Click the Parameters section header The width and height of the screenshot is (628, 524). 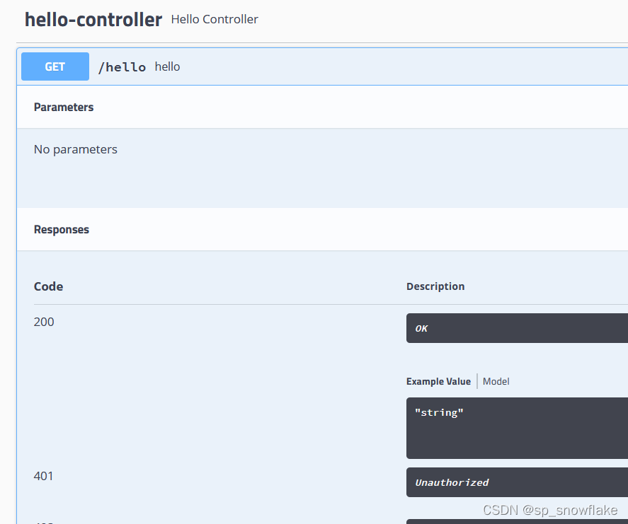click(64, 107)
